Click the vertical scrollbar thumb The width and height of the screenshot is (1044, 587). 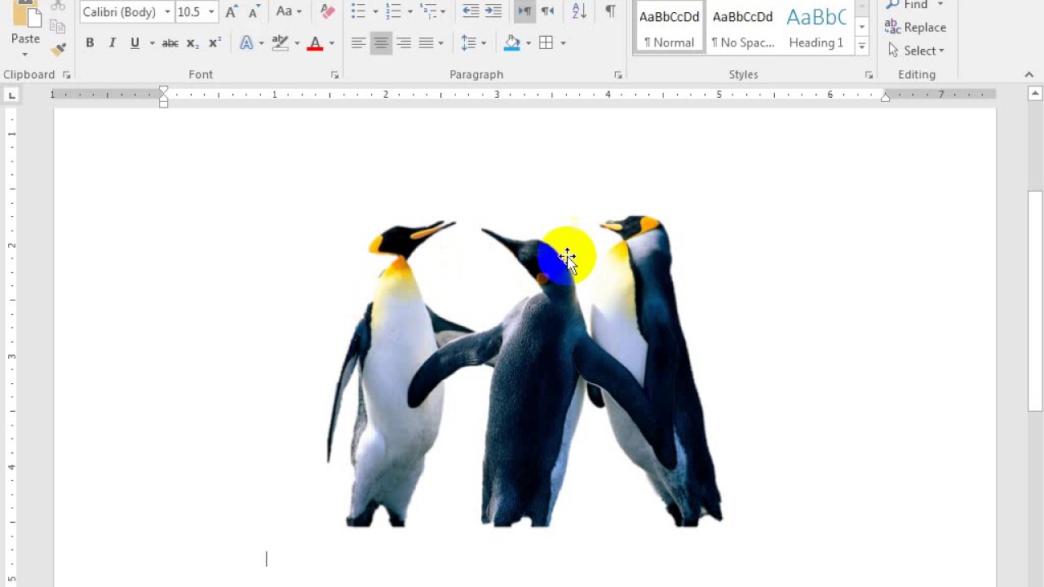[1035, 301]
